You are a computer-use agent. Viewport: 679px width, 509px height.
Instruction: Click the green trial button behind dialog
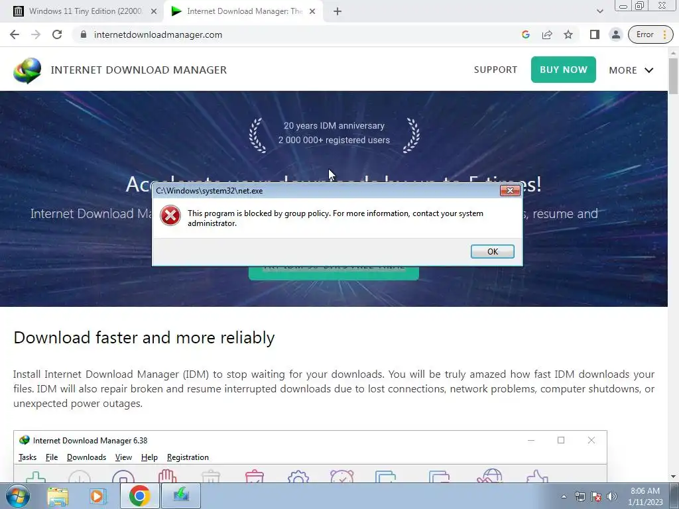point(334,273)
